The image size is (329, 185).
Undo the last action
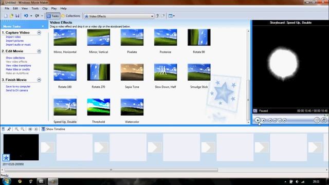(x=26, y=16)
